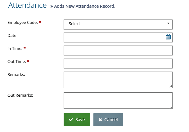Cancel adding the attendance record
The image size is (189, 132).
pos(108,120)
